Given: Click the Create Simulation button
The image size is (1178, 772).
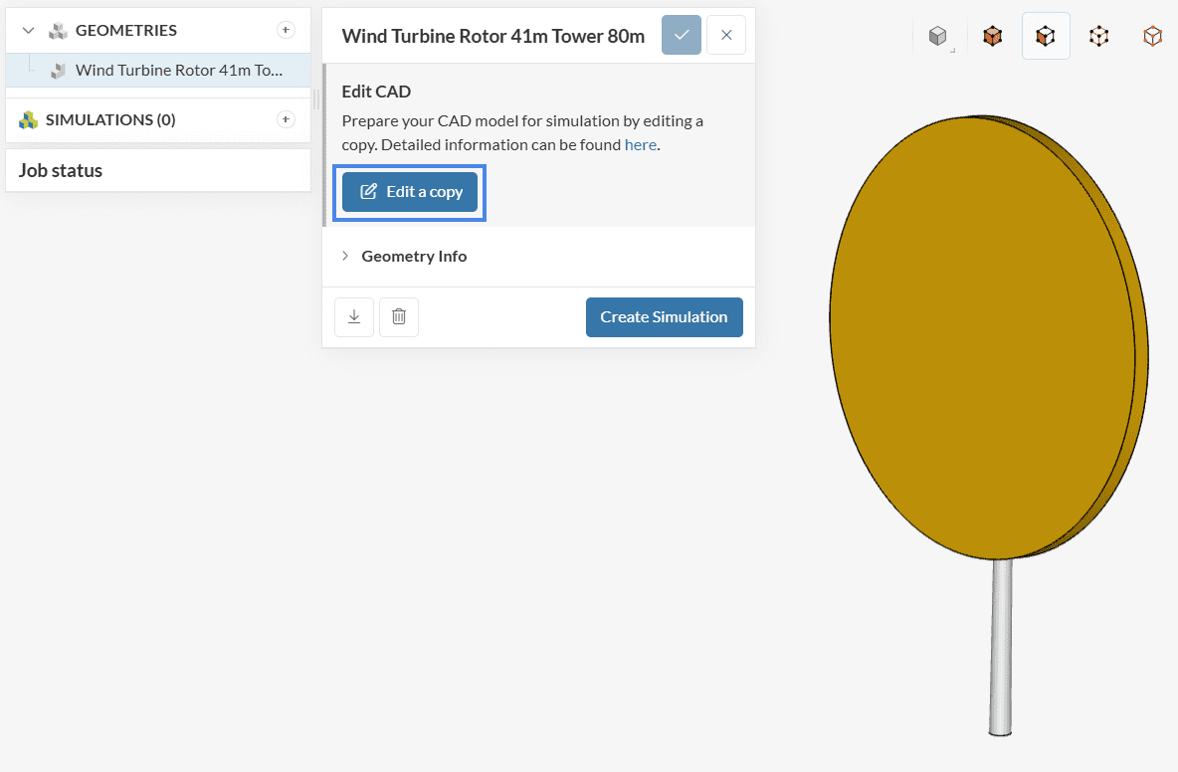Looking at the screenshot, I should click(x=664, y=317).
